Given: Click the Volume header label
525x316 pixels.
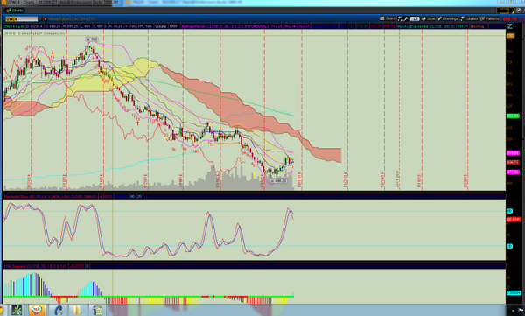Looking at the screenshot, I should pyautogui.click(x=161, y=26).
